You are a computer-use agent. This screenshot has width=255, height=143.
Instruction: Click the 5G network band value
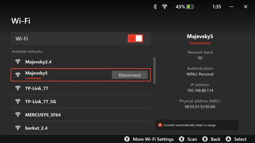point(200,58)
